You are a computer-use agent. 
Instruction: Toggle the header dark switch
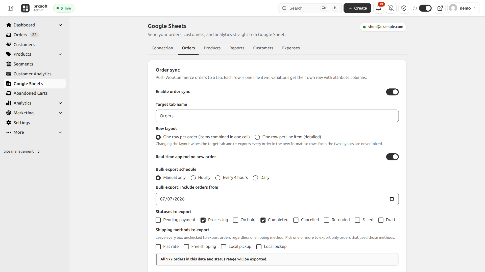pos(425,8)
